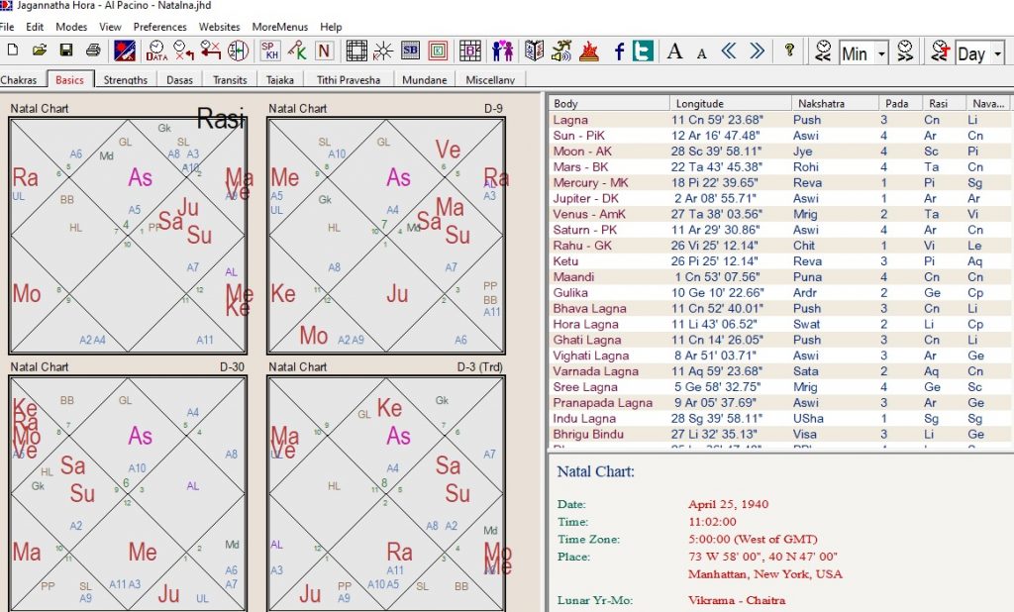The height and width of the screenshot is (612, 1014).
Task: Open the Edit menu
Action: [35, 27]
